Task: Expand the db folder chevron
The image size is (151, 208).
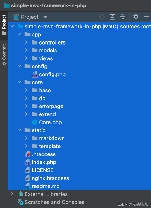Action: 26,98
